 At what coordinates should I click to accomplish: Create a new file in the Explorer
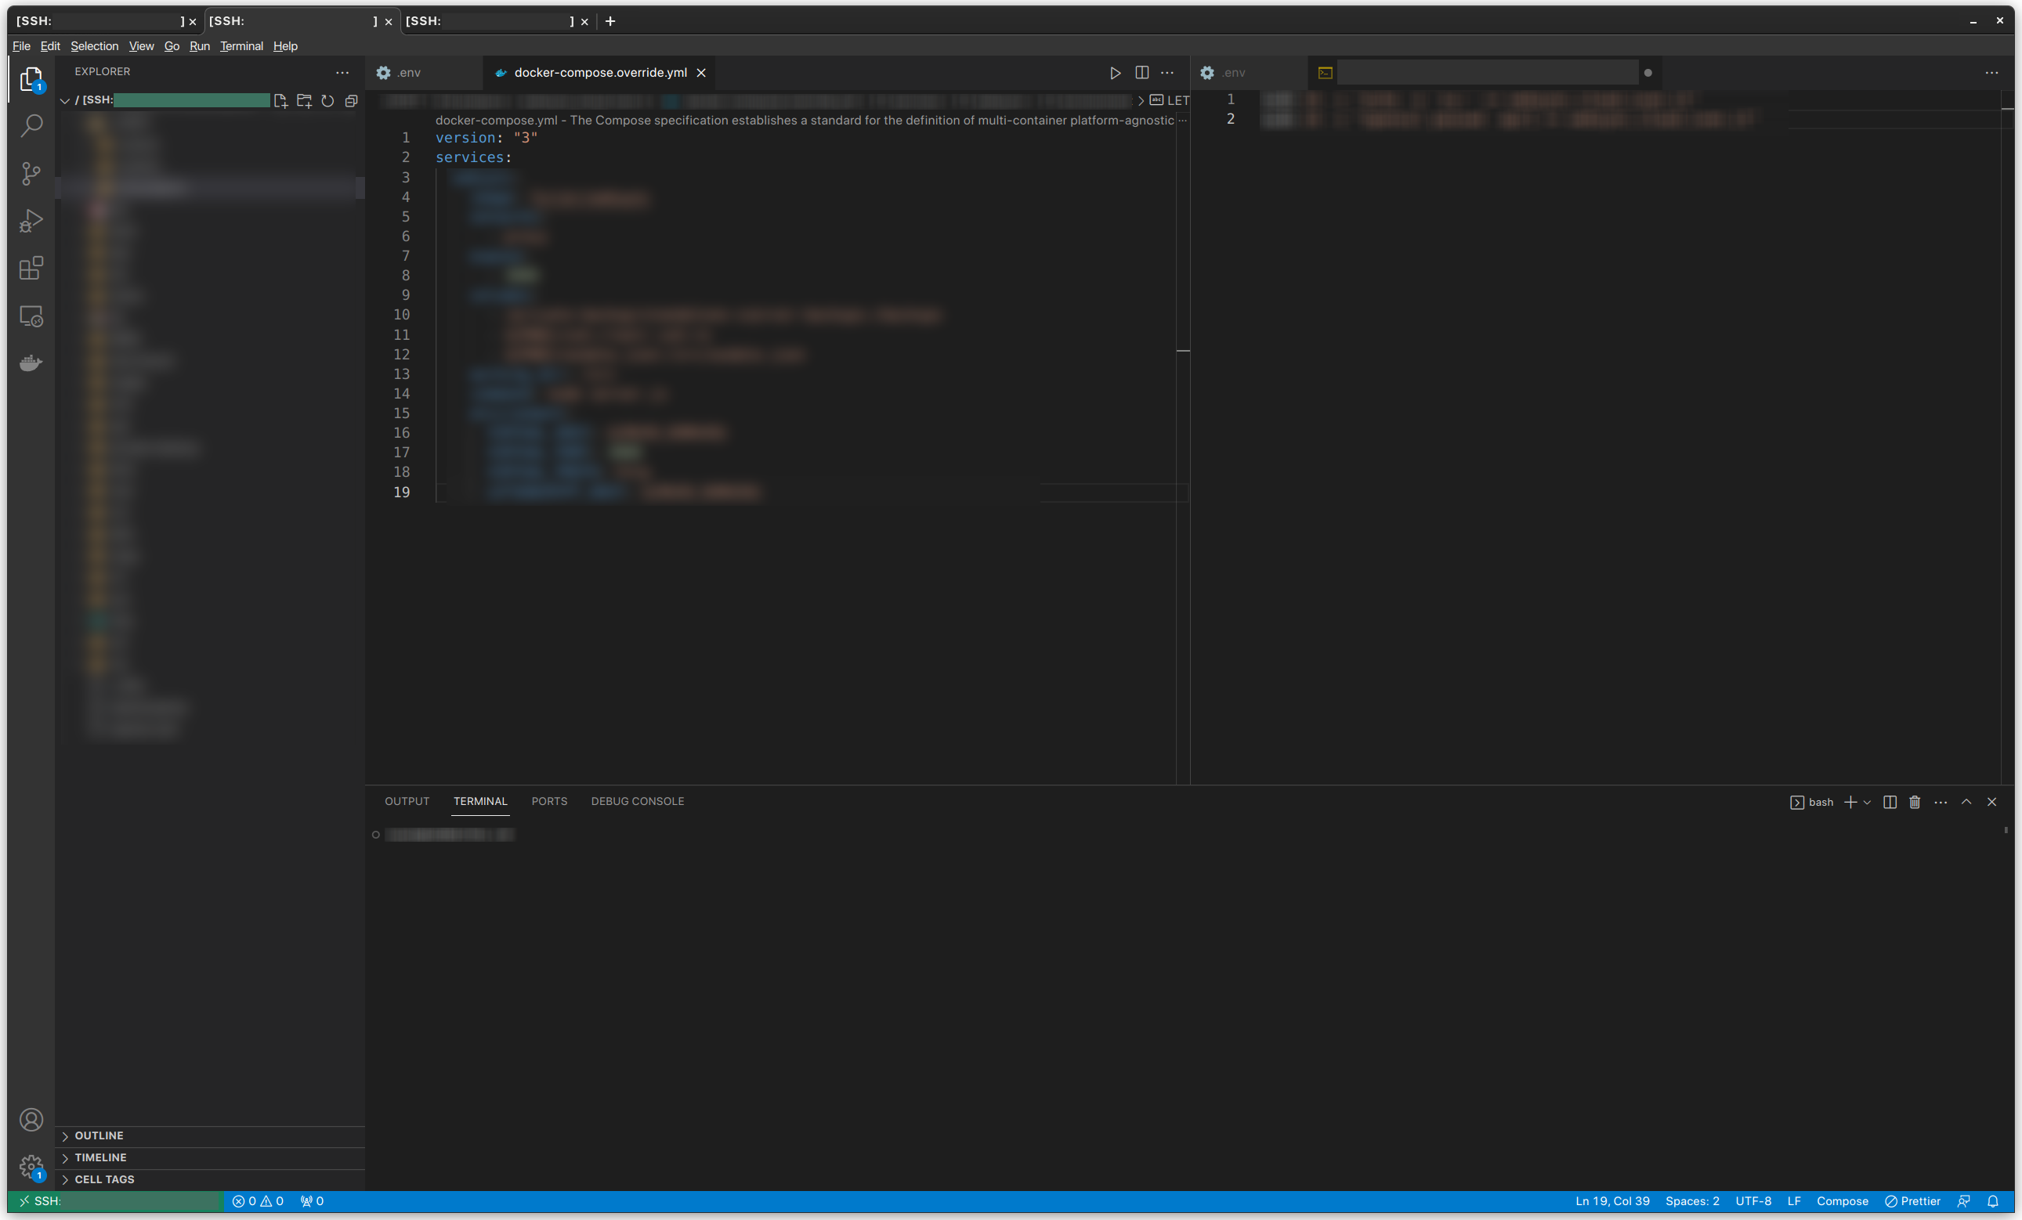281,100
